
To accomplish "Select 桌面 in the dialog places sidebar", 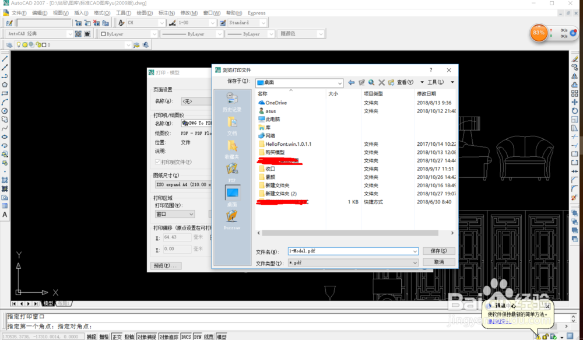I will (232, 197).
